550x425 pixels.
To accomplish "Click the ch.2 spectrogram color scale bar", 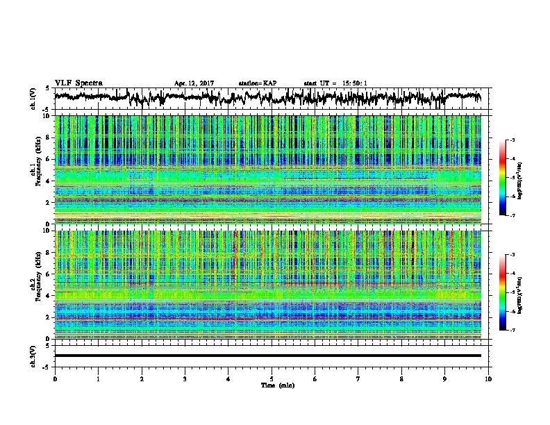I will click(502, 292).
